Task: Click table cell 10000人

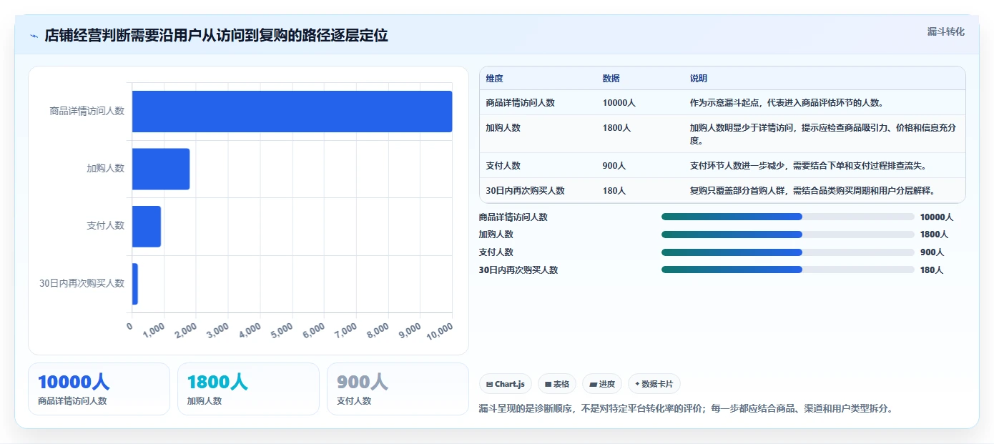Action: [619, 103]
